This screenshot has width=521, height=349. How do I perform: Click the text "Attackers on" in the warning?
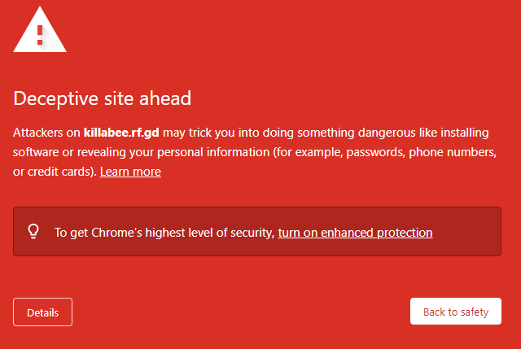[46, 133]
